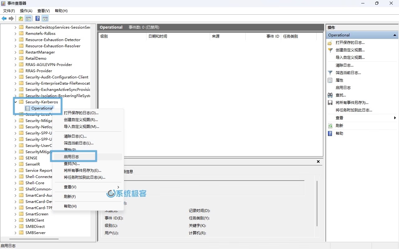Click the RetailDemo folder icon
The width and height of the screenshot is (399, 249).
(x=21, y=59)
